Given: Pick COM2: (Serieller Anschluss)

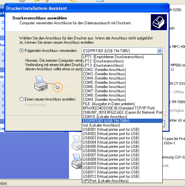Looking at the screenshot, I should (122, 70).
